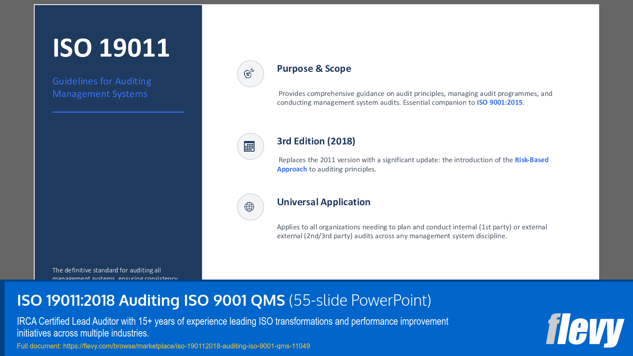The image size is (633, 356).
Task: Select the Purpose & Scope heading
Action: pos(314,68)
